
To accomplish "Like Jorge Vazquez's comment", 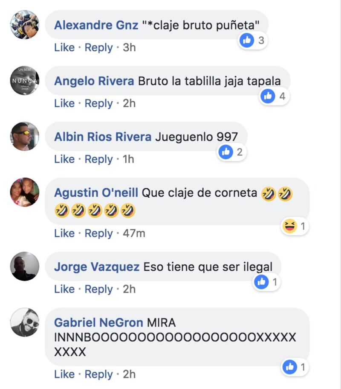I will (64, 289).
